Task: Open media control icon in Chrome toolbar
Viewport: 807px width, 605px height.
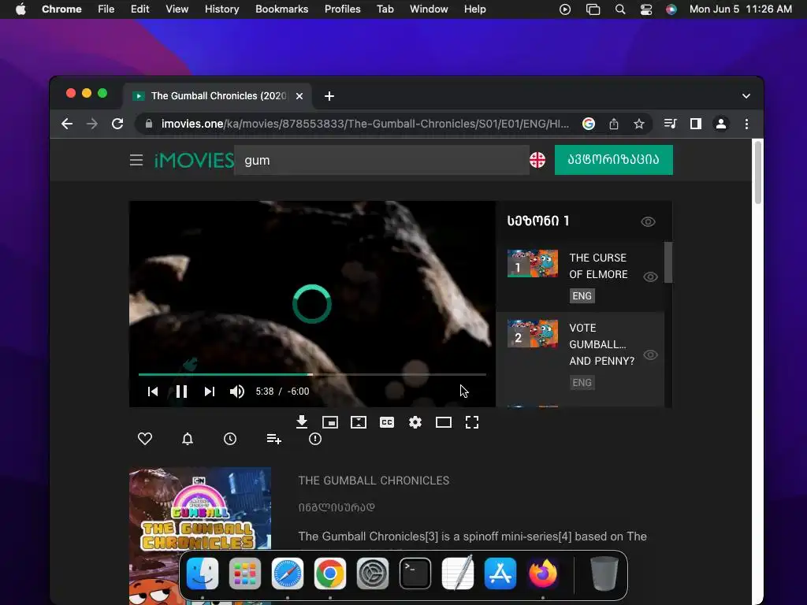Action: [670, 124]
